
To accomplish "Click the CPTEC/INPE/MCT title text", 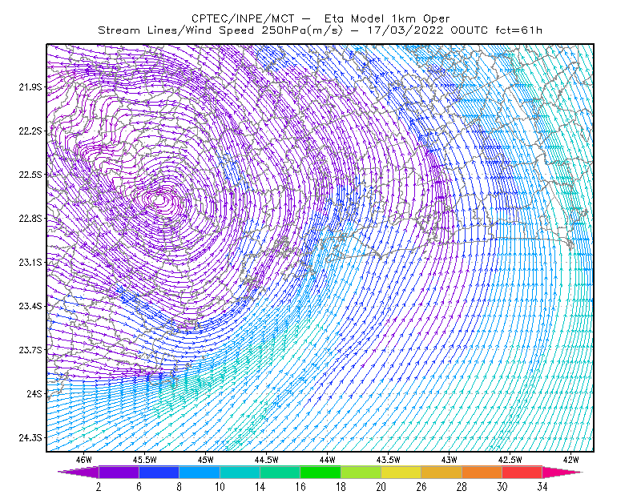I will click(243, 18).
